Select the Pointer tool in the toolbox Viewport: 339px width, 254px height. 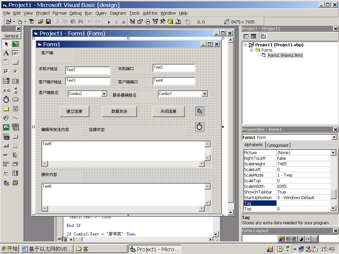(x=6, y=44)
